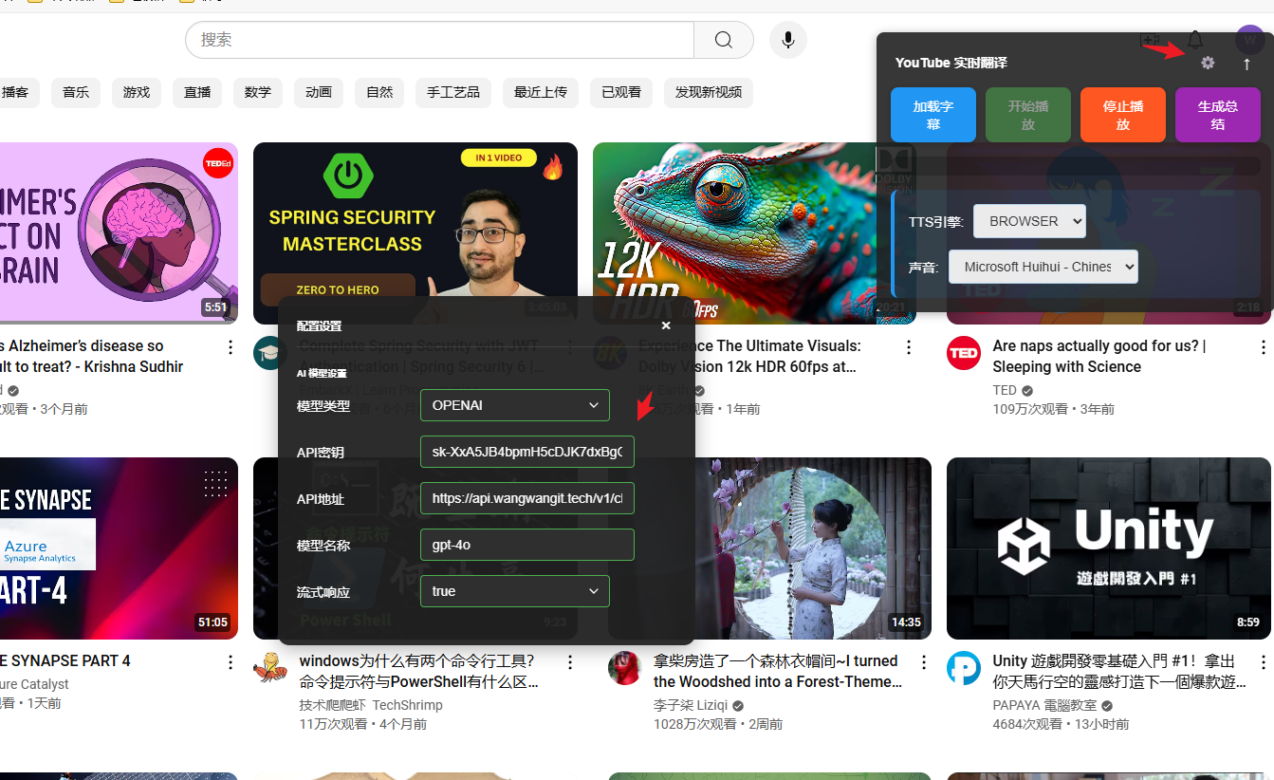The image size is (1274, 780).
Task: Expand the model type OPENAI dropdown
Action: pos(514,405)
